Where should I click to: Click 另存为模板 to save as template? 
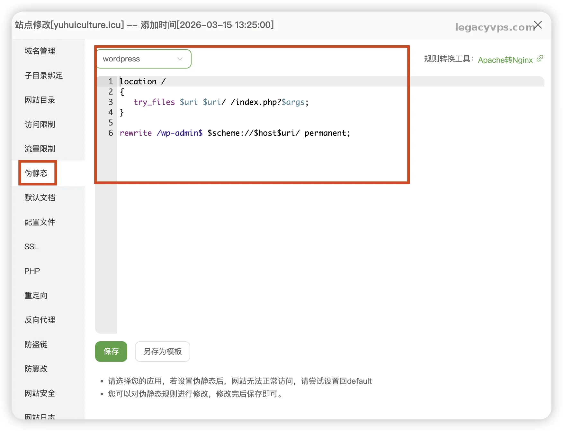pyautogui.click(x=162, y=351)
